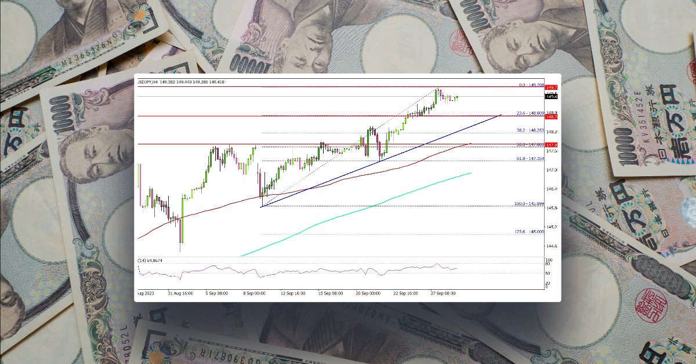Select the 50.0 - 147.80 retracement label
The width and height of the screenshot is (696, 364).
[x=529, y=144]
